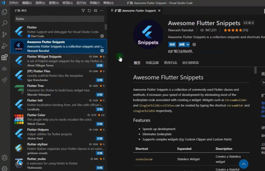Click in the extensions search box

tap(60, 19)
